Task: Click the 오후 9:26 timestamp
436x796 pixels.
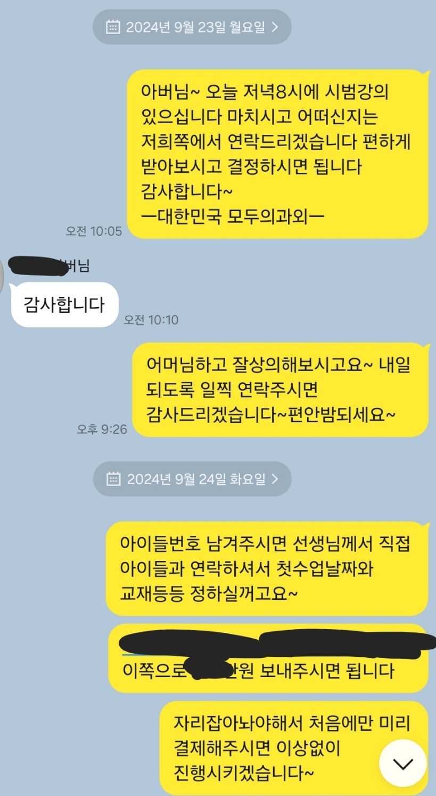Action: (102, 429)
